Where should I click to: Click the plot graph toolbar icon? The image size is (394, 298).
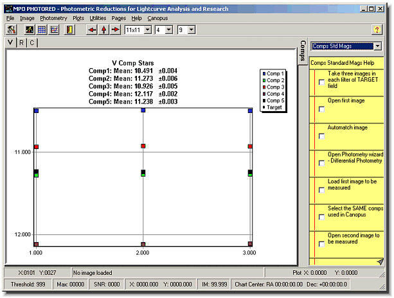click(54, 30)
